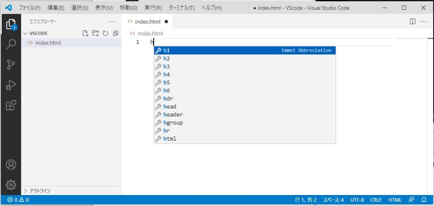Open the 移動(G) menu
The width and height of the screenshot is (434, 206).
pyautogui.click(x=128, y=8)
